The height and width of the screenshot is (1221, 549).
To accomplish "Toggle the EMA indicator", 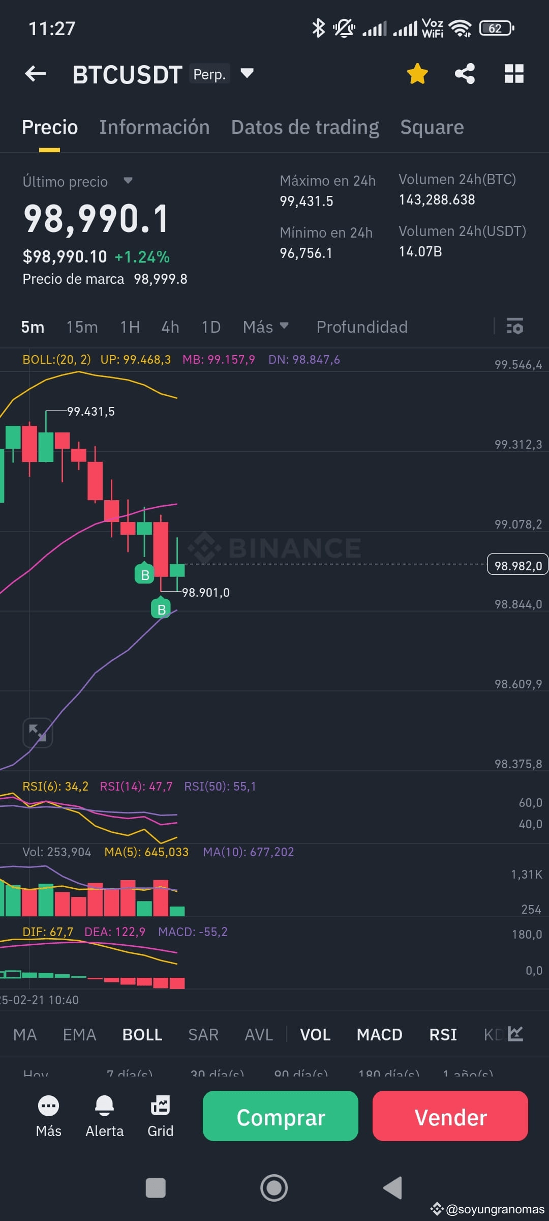I will [79, 1035].
